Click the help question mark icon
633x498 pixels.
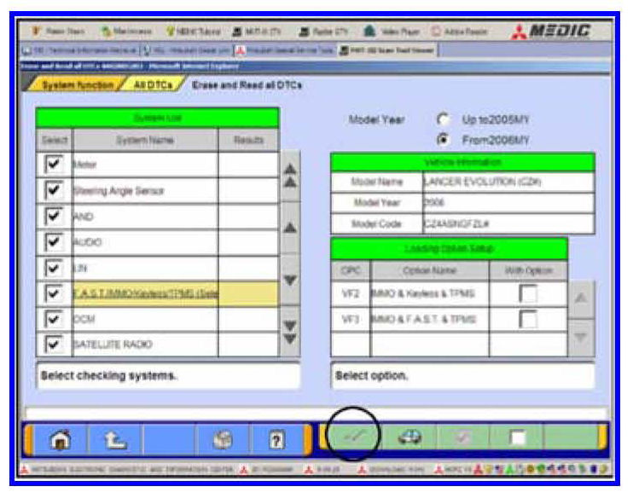click(x=275, y=438)
